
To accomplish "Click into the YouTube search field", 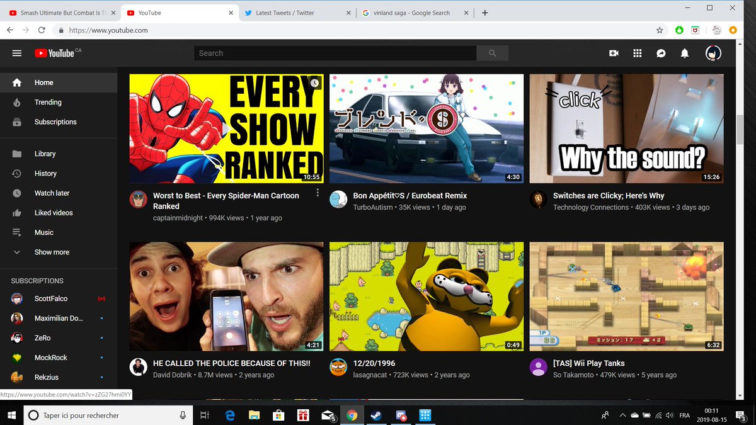I will 335,54.
